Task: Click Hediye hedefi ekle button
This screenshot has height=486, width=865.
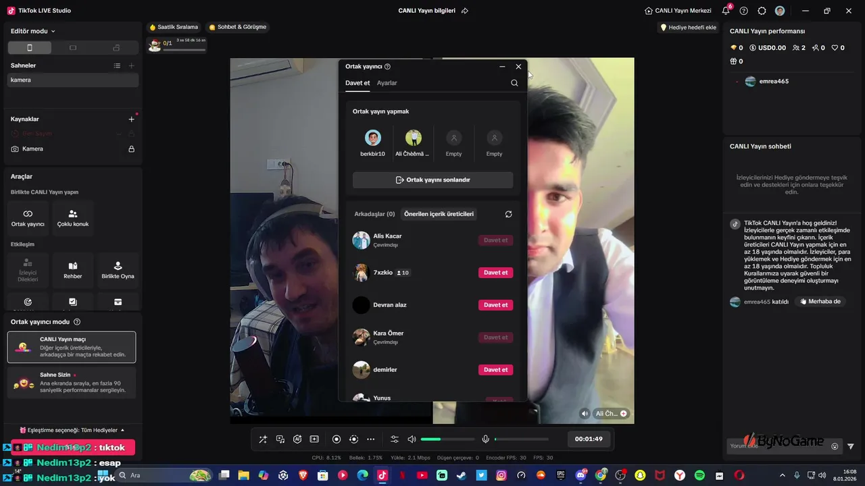Action: tap(688, 28)
